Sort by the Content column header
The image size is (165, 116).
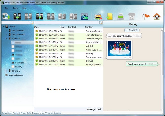tap(89, 27)
